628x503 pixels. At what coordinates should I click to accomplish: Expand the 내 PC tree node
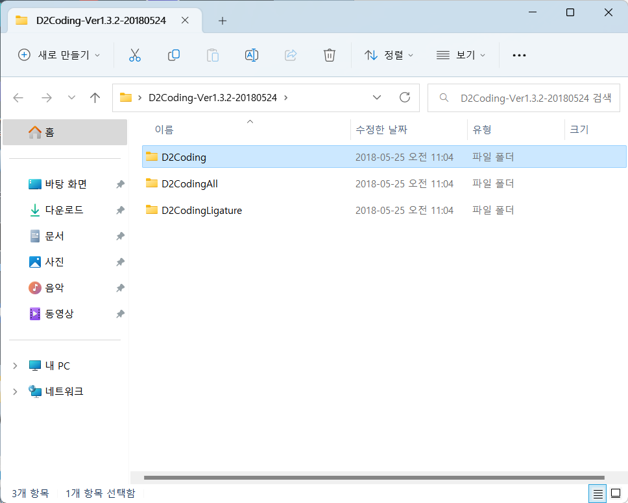(15, 366)
